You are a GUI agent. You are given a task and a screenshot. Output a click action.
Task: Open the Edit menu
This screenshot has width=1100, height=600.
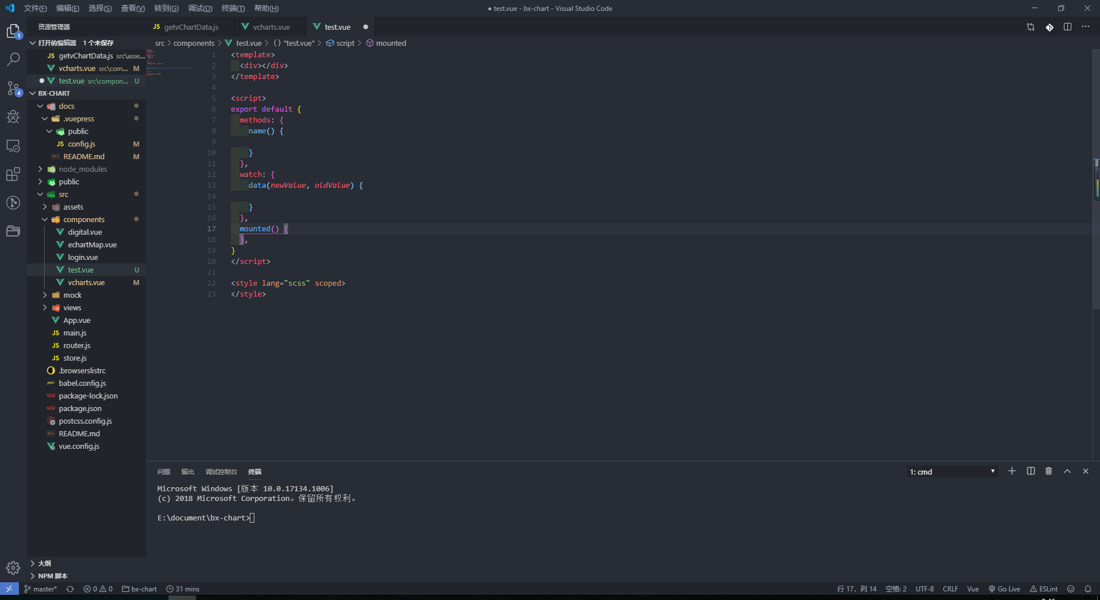68,8
